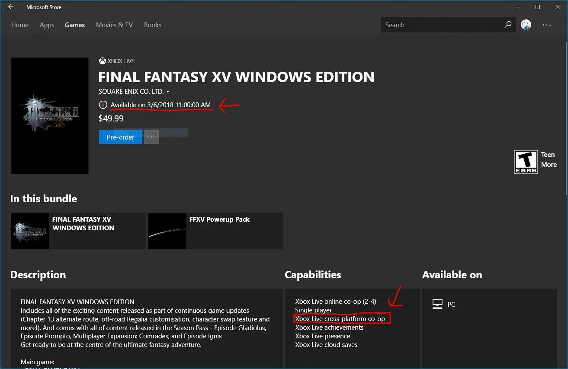Click the More link under Teen rating
568x369 pixels.
549,165
